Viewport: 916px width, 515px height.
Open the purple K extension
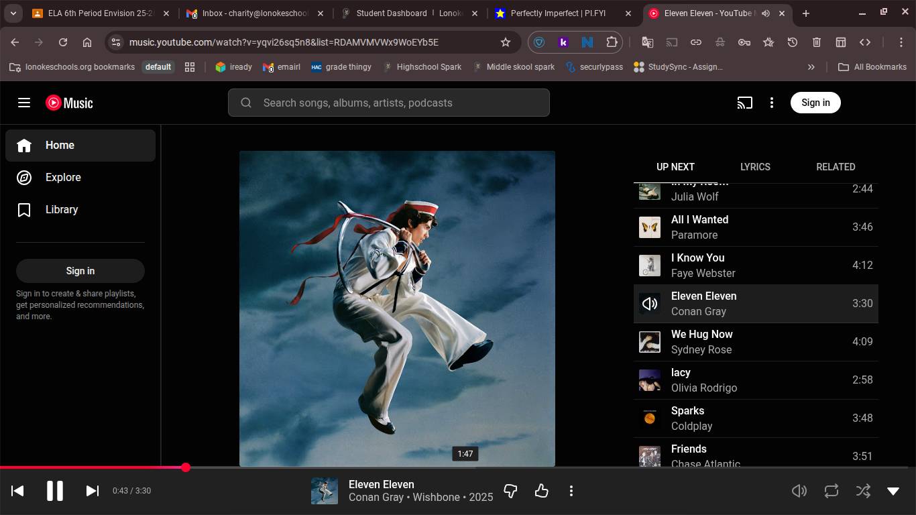click(x=563, y=42)
